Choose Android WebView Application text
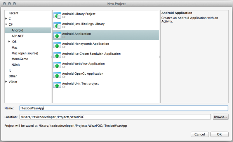Screen dimensions: 233x142 [83, 64]
